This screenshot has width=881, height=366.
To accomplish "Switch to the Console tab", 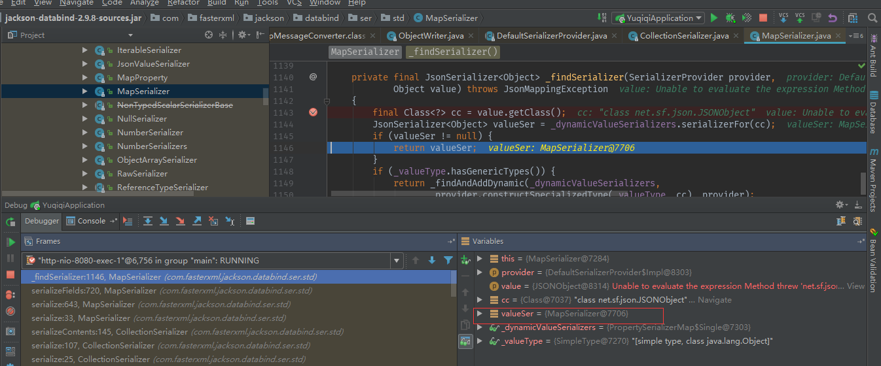I will pyautogui.click(x=91, y=222).
